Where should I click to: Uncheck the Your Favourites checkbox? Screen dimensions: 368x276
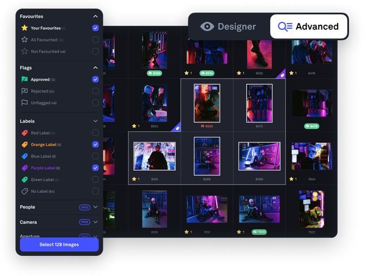95,28
